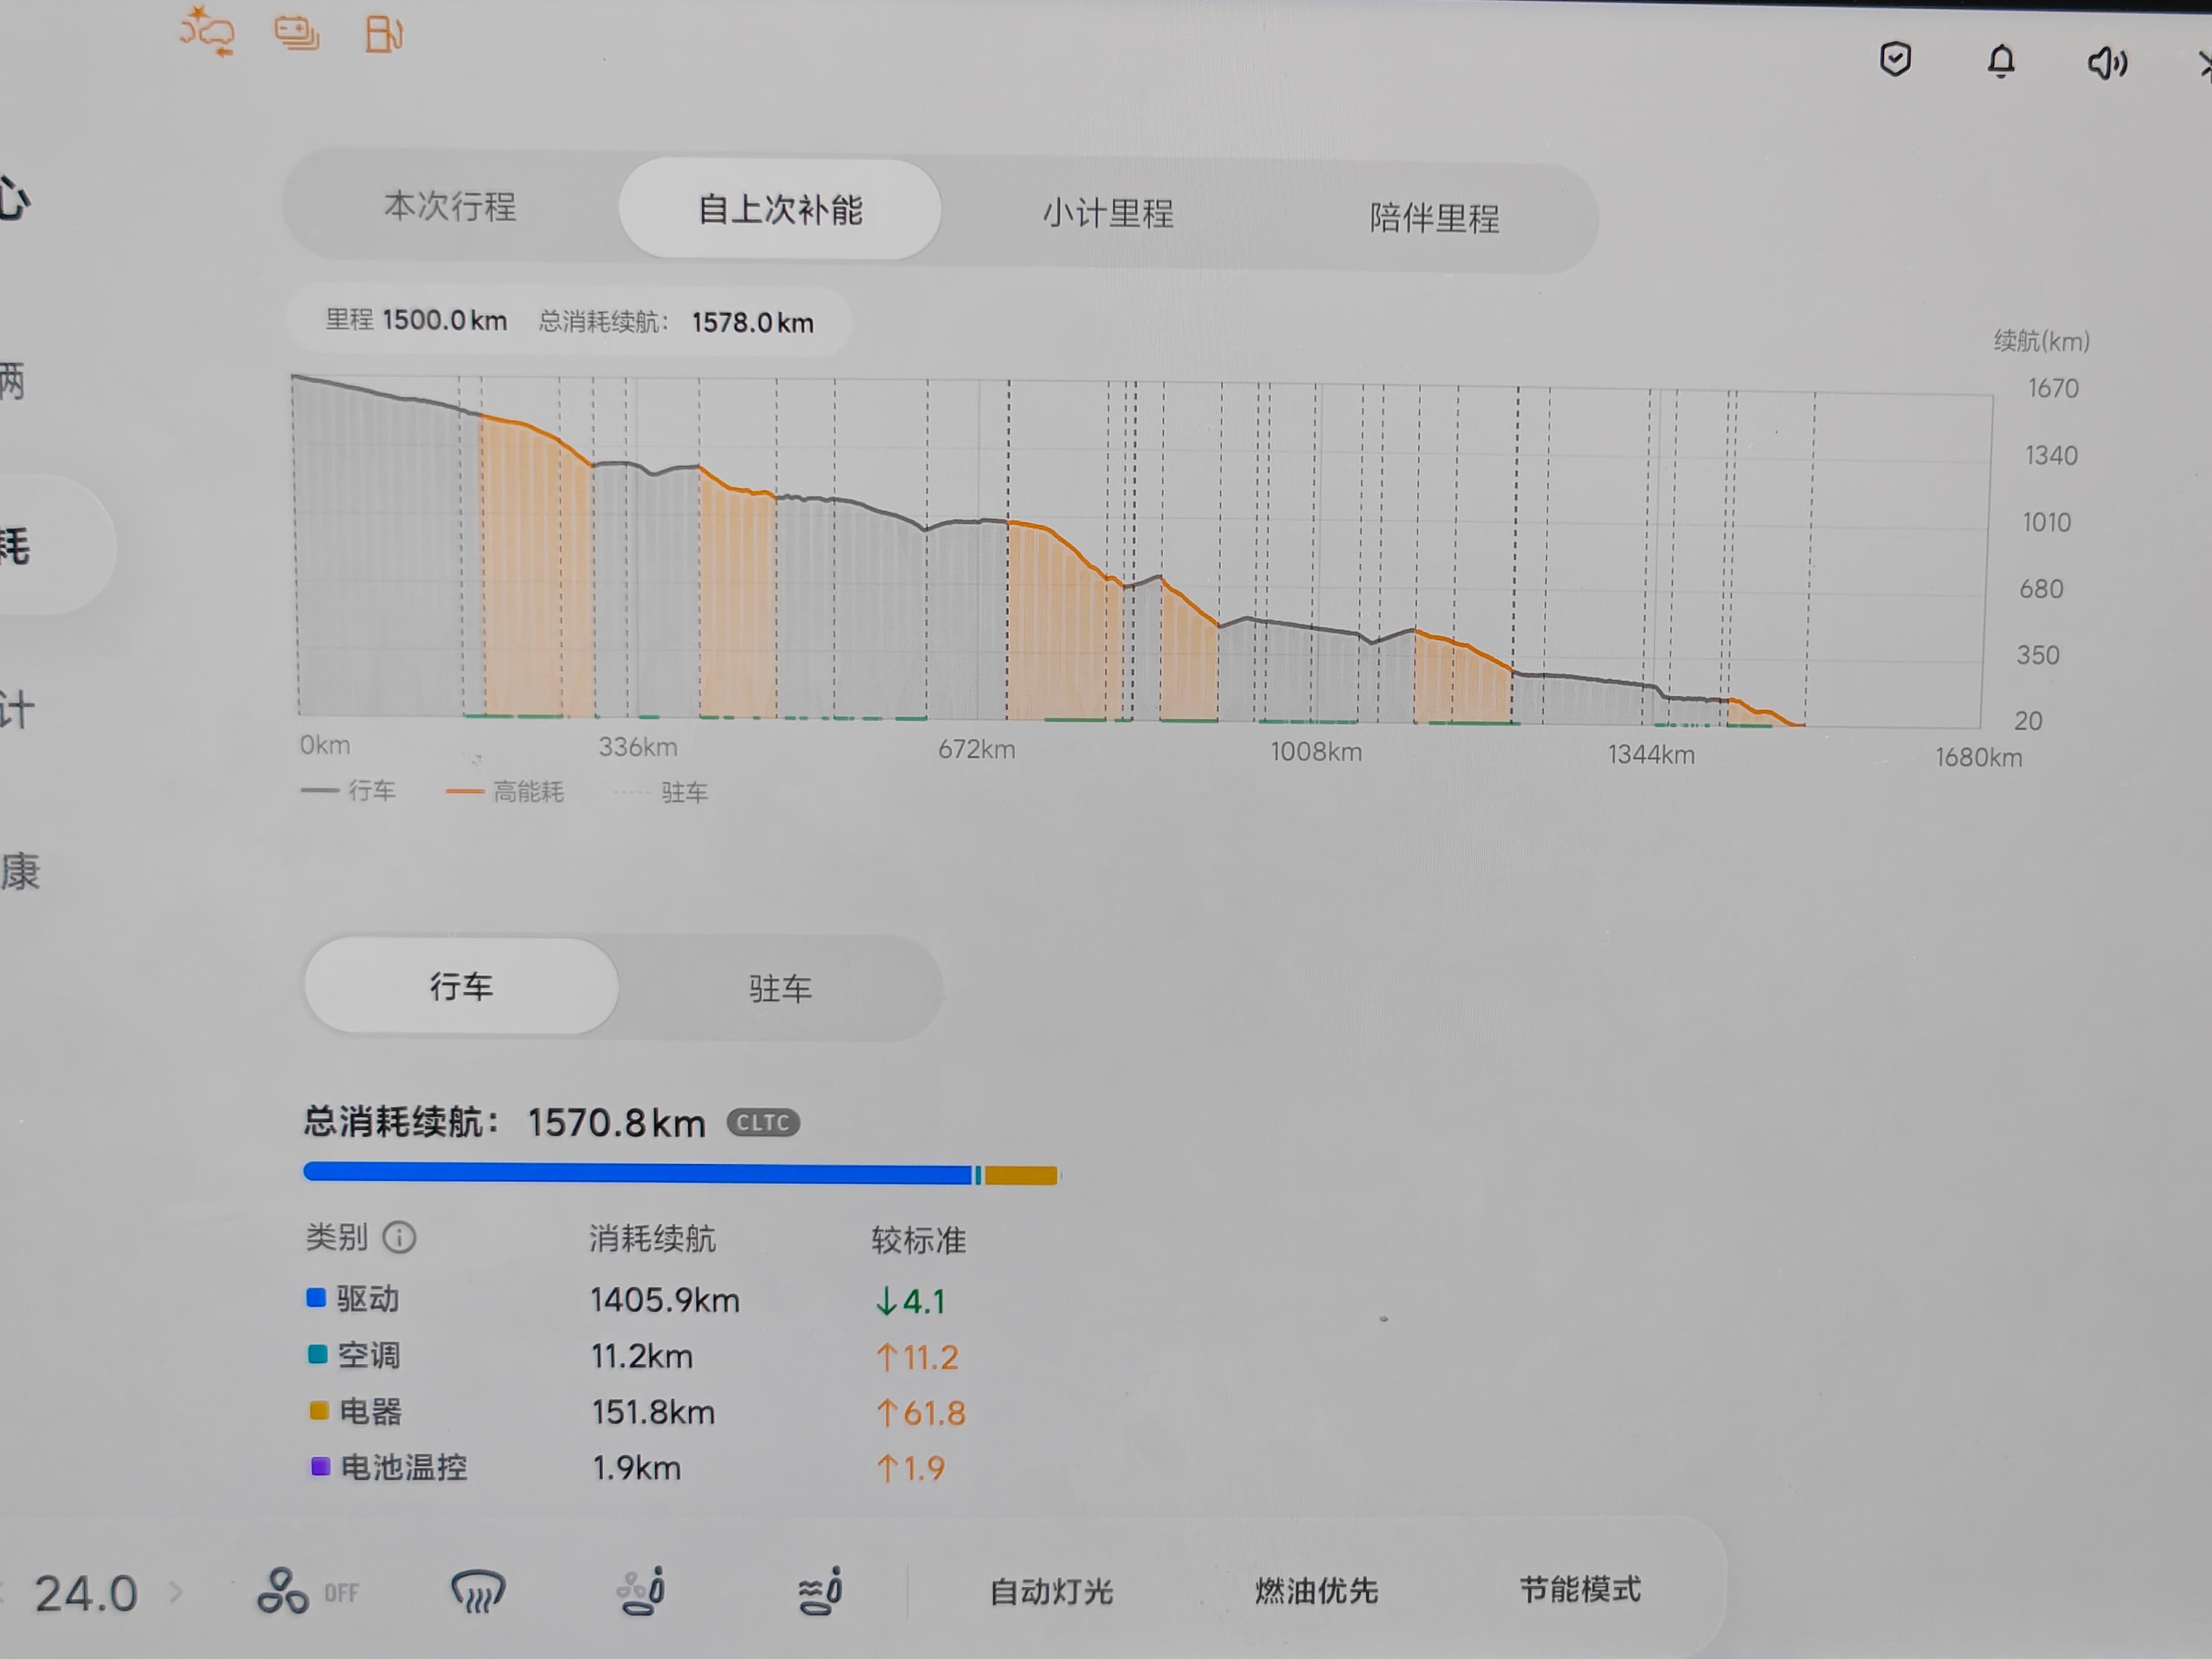Screen dimensions: 2212x1659
Task: Tap the 672km axis label
Action: 976,749
